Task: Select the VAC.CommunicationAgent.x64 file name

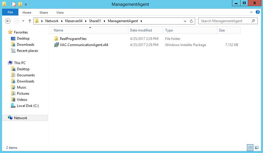Action: [x=84, y=45]
